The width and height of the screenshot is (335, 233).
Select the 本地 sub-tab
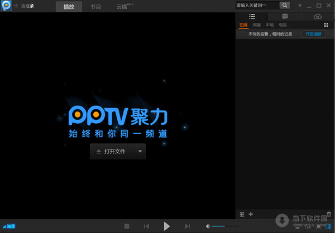click(x=270, y=25)
